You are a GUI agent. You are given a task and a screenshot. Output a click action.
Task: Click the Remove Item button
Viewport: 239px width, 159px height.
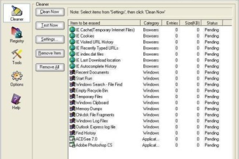(x=50, y=53)
